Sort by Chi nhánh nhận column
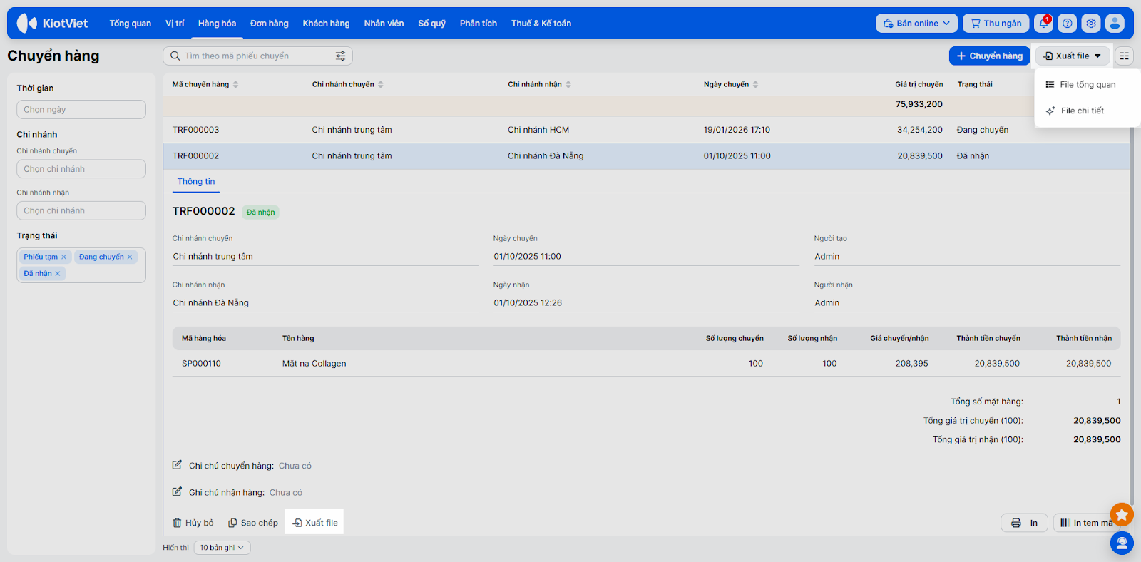Image resolution: width=1141 pixels, height=562 pixels. 568,85
